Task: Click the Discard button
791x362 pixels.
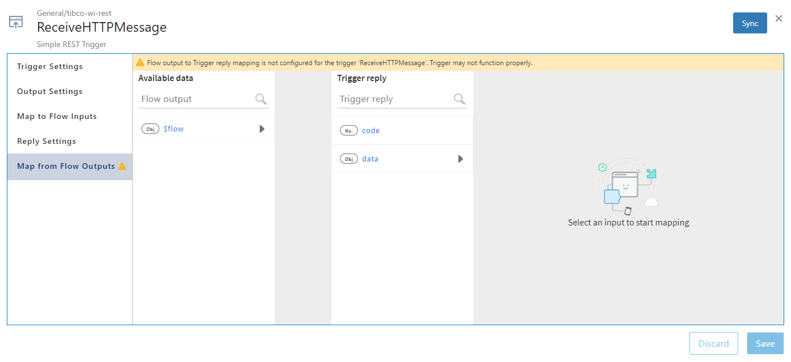Action: point(713,343)
